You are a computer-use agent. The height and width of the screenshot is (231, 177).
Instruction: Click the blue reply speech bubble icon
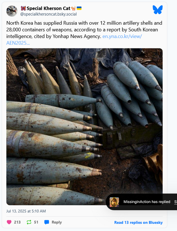(x=47, y=222)
